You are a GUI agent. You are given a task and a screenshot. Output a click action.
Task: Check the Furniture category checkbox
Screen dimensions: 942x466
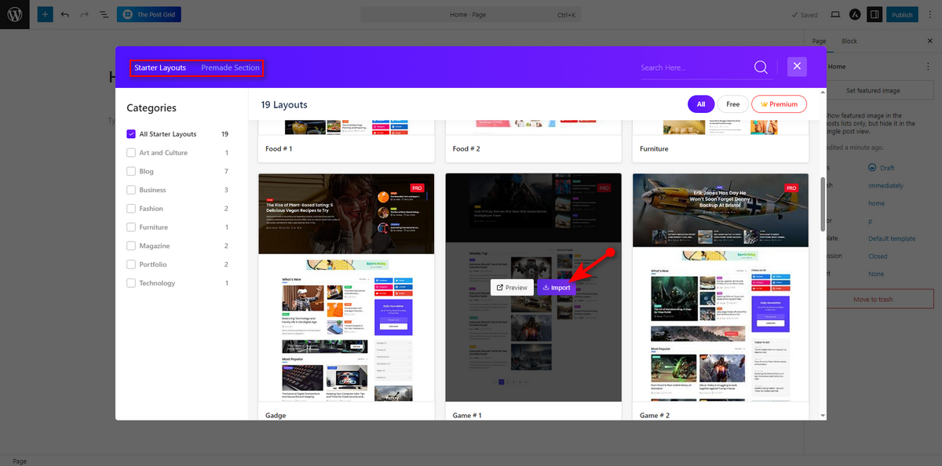pyautogui.click(x=131, y=228)
